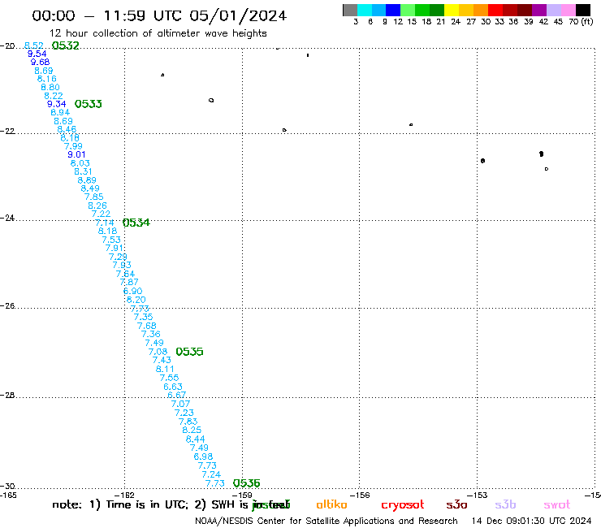
Task: Click the 8.11 wave height value
Action: click(165, 369)
